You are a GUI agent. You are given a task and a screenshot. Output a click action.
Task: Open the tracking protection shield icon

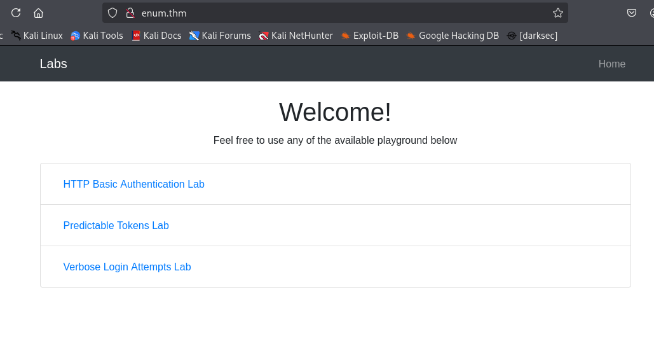click(x=112, y=13)
